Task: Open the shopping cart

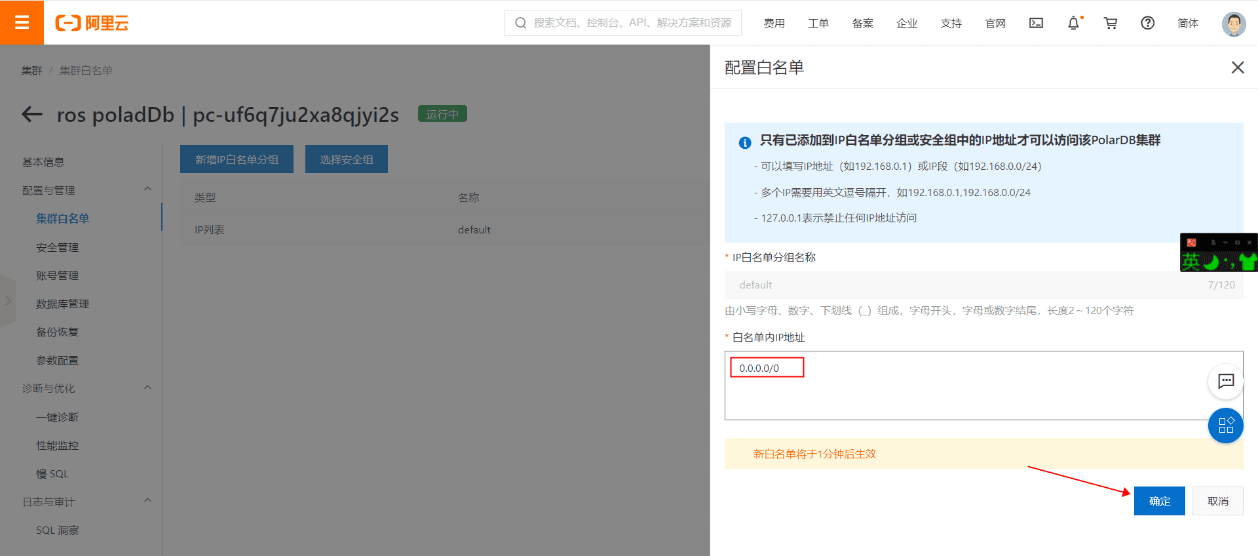Action: [x=1111, y=23]
